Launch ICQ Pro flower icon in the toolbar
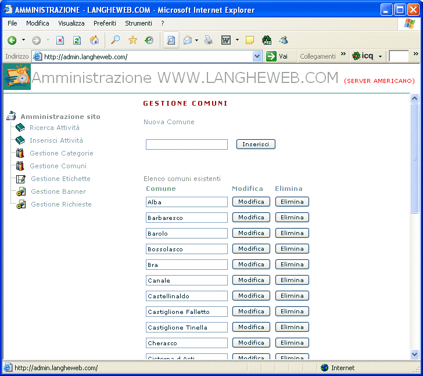Viewport: 423px width, 376px height. 267,40
